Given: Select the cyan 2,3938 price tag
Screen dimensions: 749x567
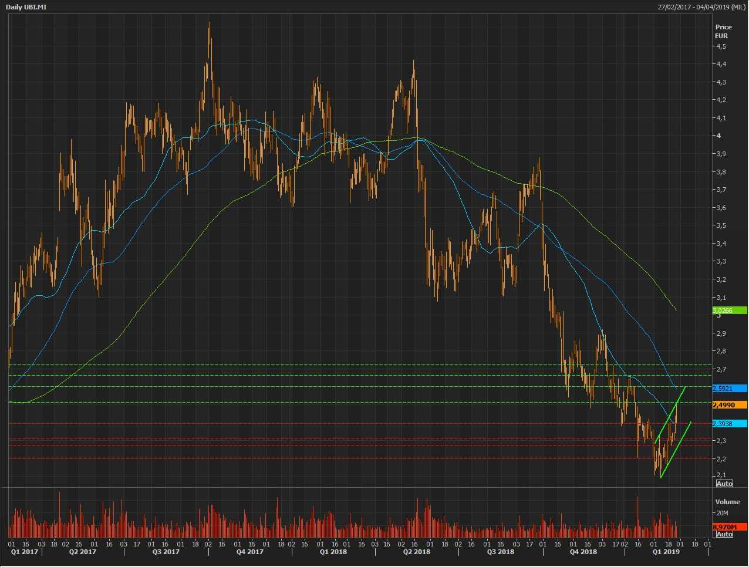Looking at the screenshot, I should [x=729, y=424].
